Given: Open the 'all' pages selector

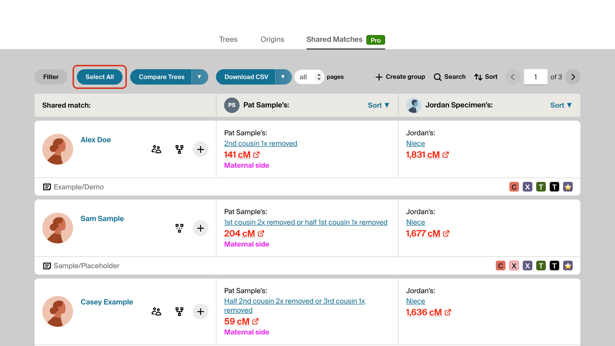Looking at the screenshot, I should click(309, 77).
